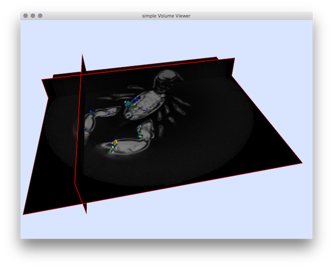
Task: Click the top tip of the vertical slice plane
Action: point(82,54)
